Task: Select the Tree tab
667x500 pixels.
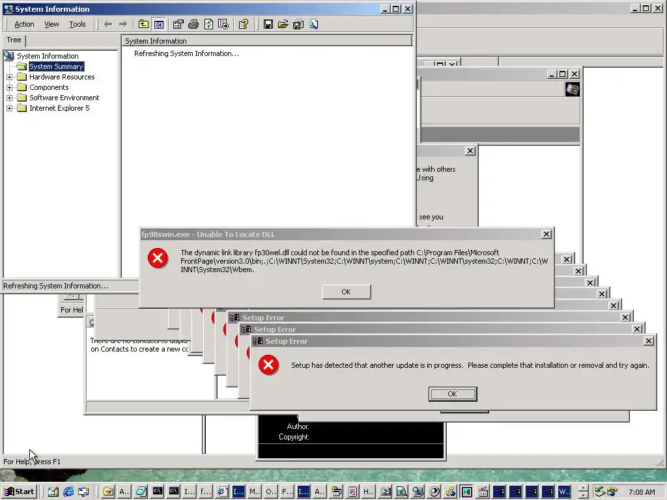Action: [14, 40]
